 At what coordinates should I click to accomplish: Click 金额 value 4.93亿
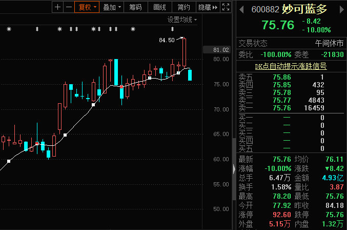(x=333, y=178)
